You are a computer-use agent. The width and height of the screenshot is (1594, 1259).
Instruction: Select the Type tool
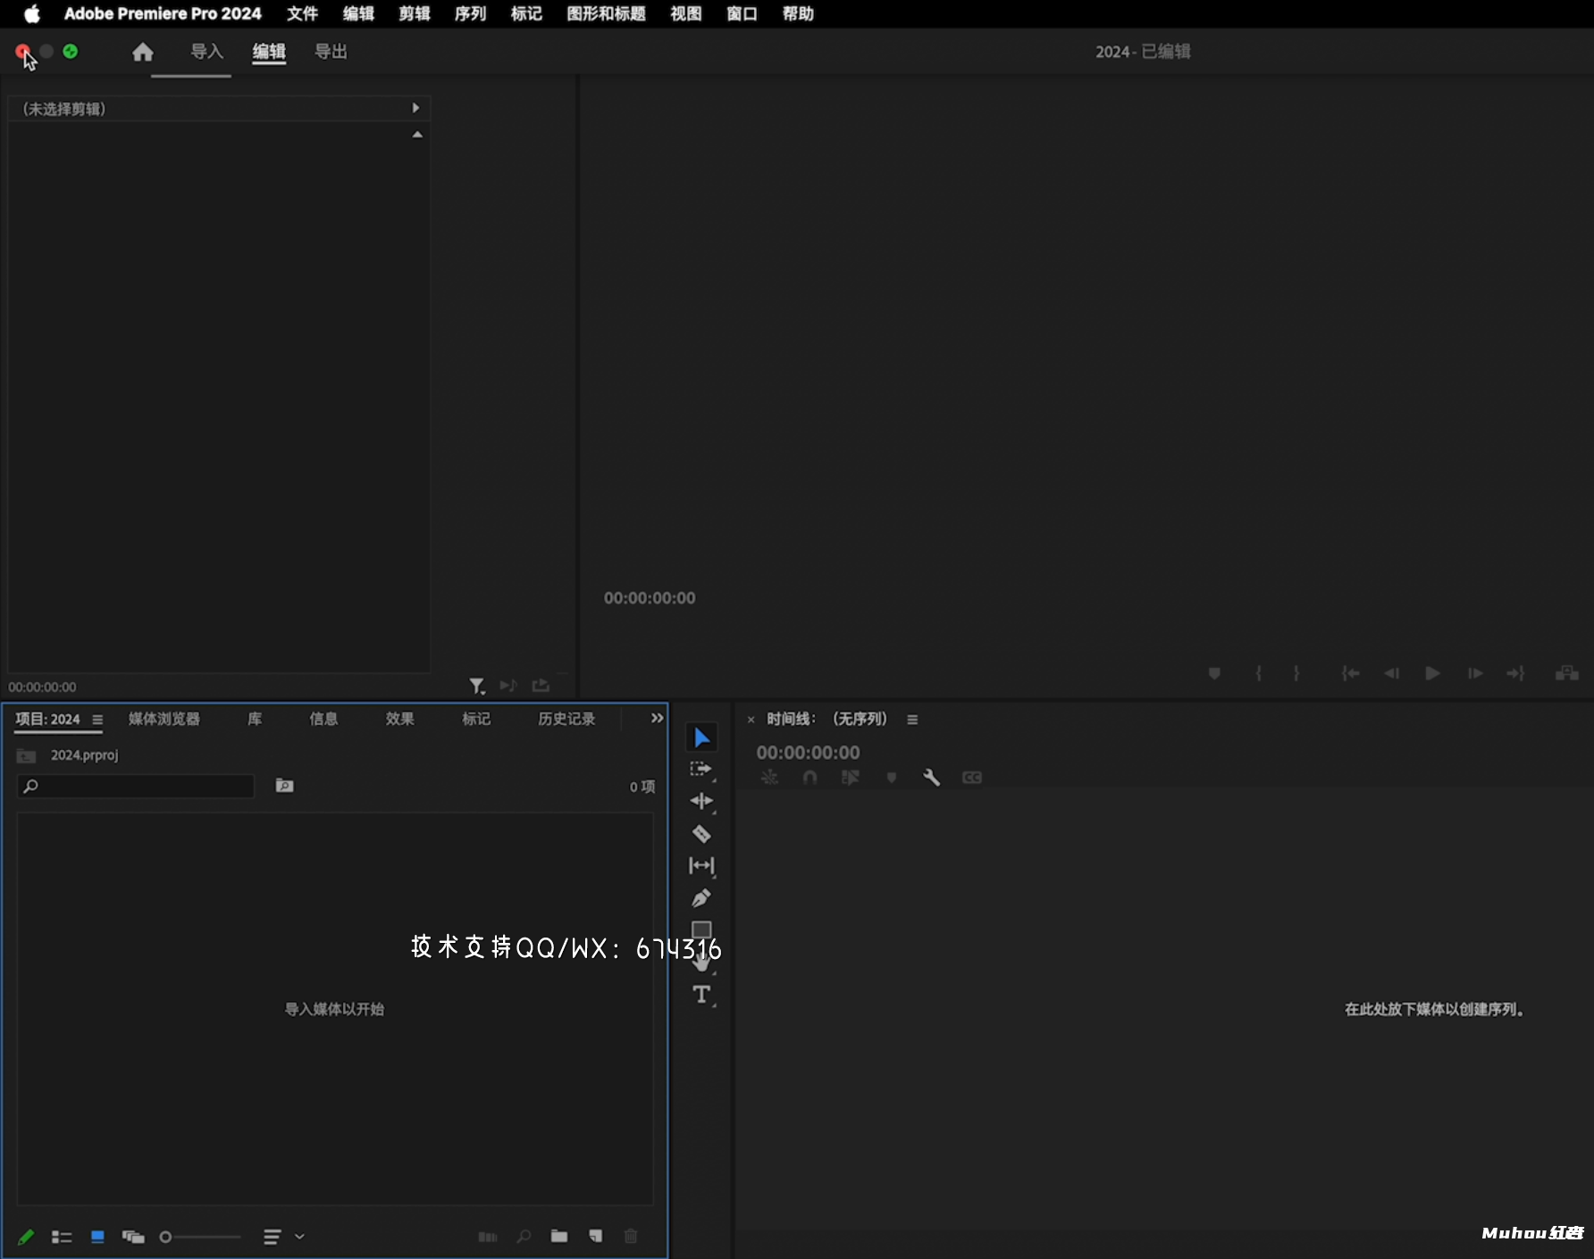point(701,995)
